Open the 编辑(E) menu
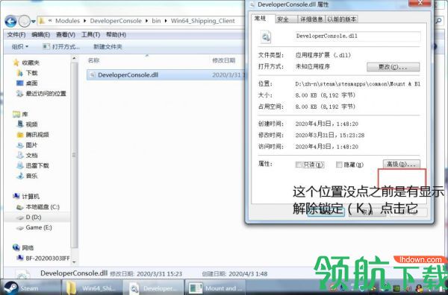Screen dimensions: 448x295 (41, 35)
